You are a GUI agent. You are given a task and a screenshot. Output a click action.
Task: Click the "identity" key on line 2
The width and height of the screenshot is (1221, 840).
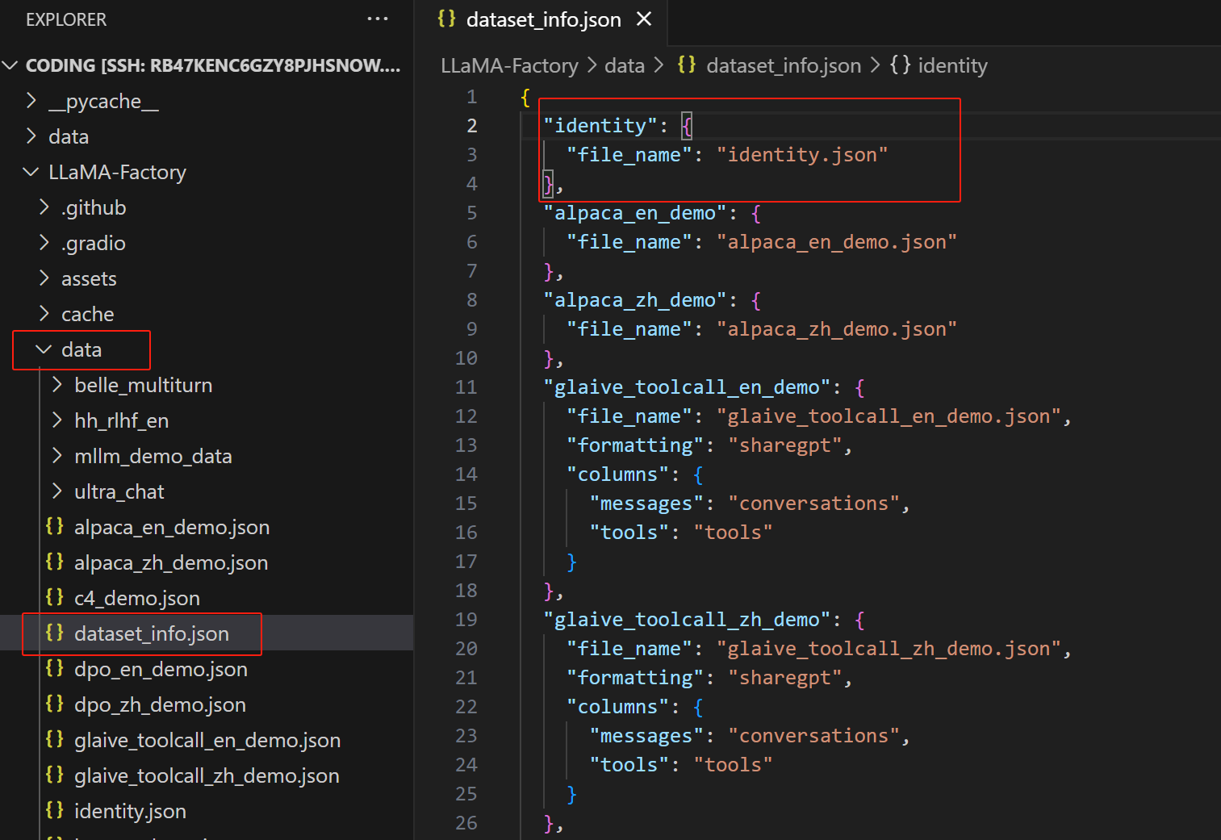[601, 126]
